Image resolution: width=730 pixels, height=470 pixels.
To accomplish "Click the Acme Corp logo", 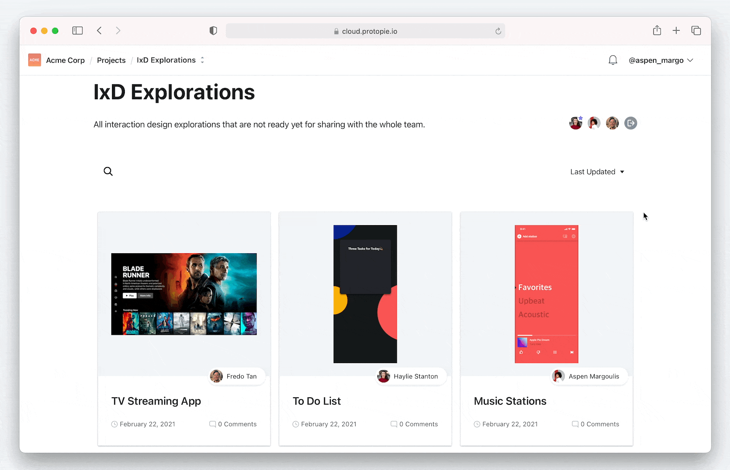I will 35,60.
